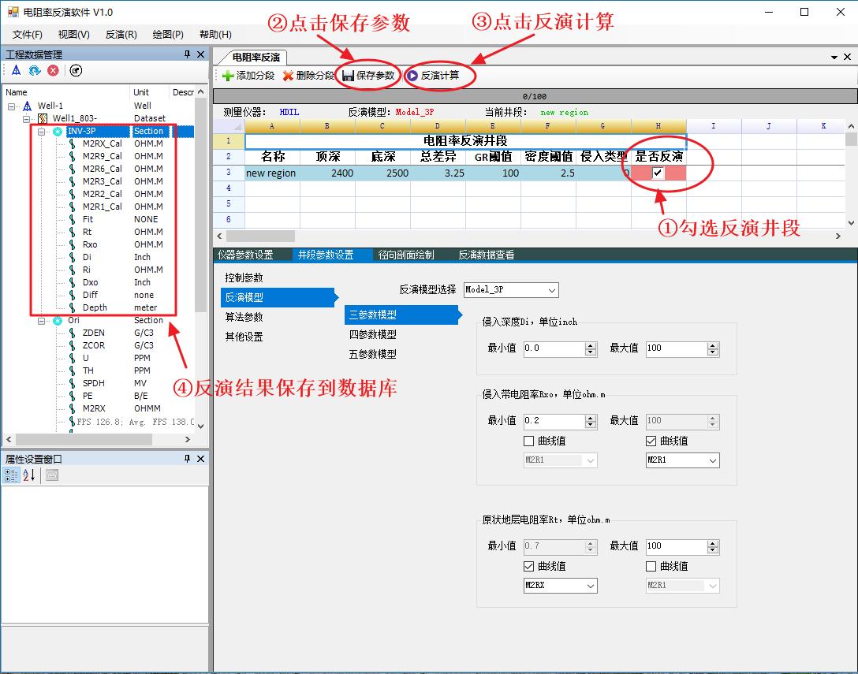Enable 曲线值 checkbox under Rxo minimum value
The width and height of the screenshot is (858, 674).
tap(529, 441)
